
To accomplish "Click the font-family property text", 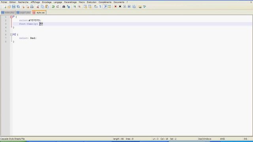I will (28, 24).
